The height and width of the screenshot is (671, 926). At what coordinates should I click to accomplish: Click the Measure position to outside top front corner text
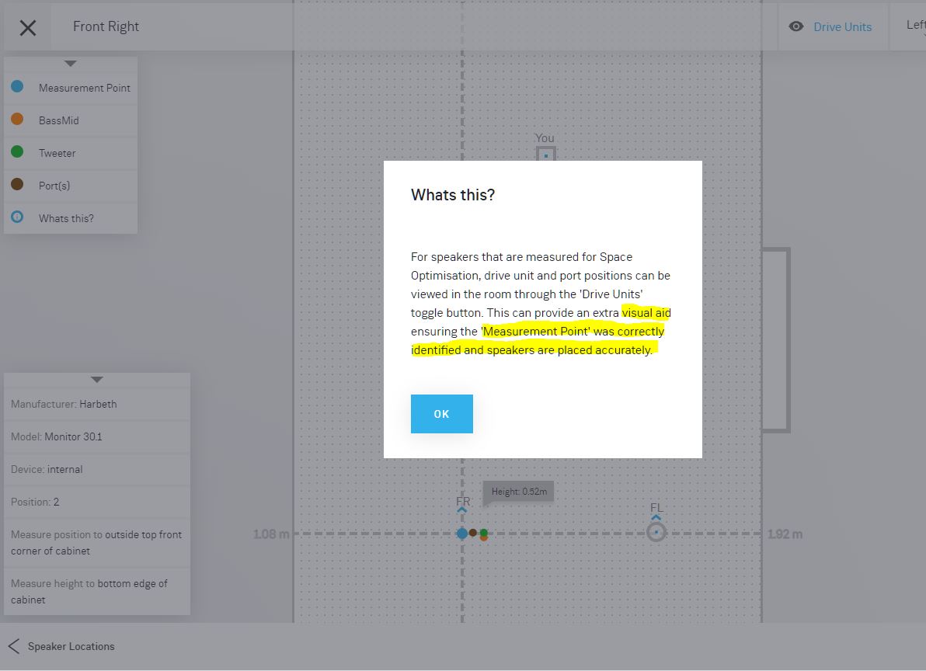96,542
